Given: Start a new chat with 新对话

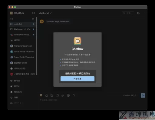Looking at the screenshot, I should point(22,81).
